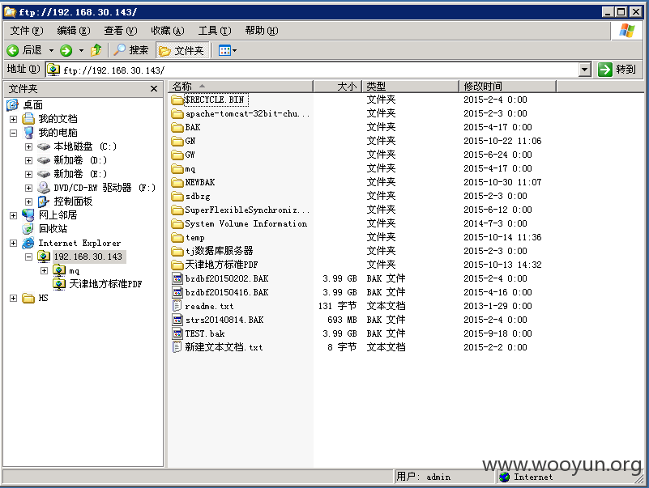Go up one folder level icon
This screenshot has width=649, height=488.
tap(96, 50)
